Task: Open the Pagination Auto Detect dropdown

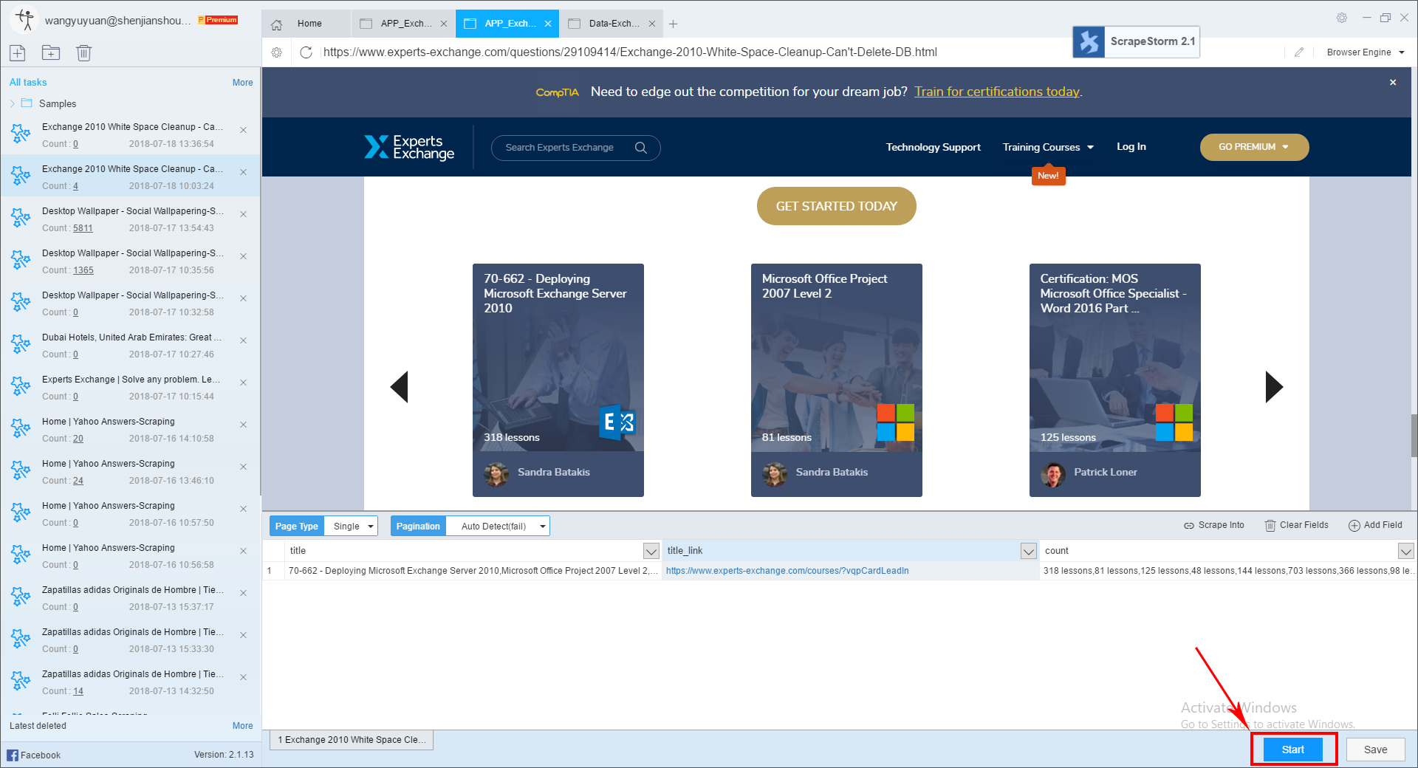Action: tap(498, 526)
